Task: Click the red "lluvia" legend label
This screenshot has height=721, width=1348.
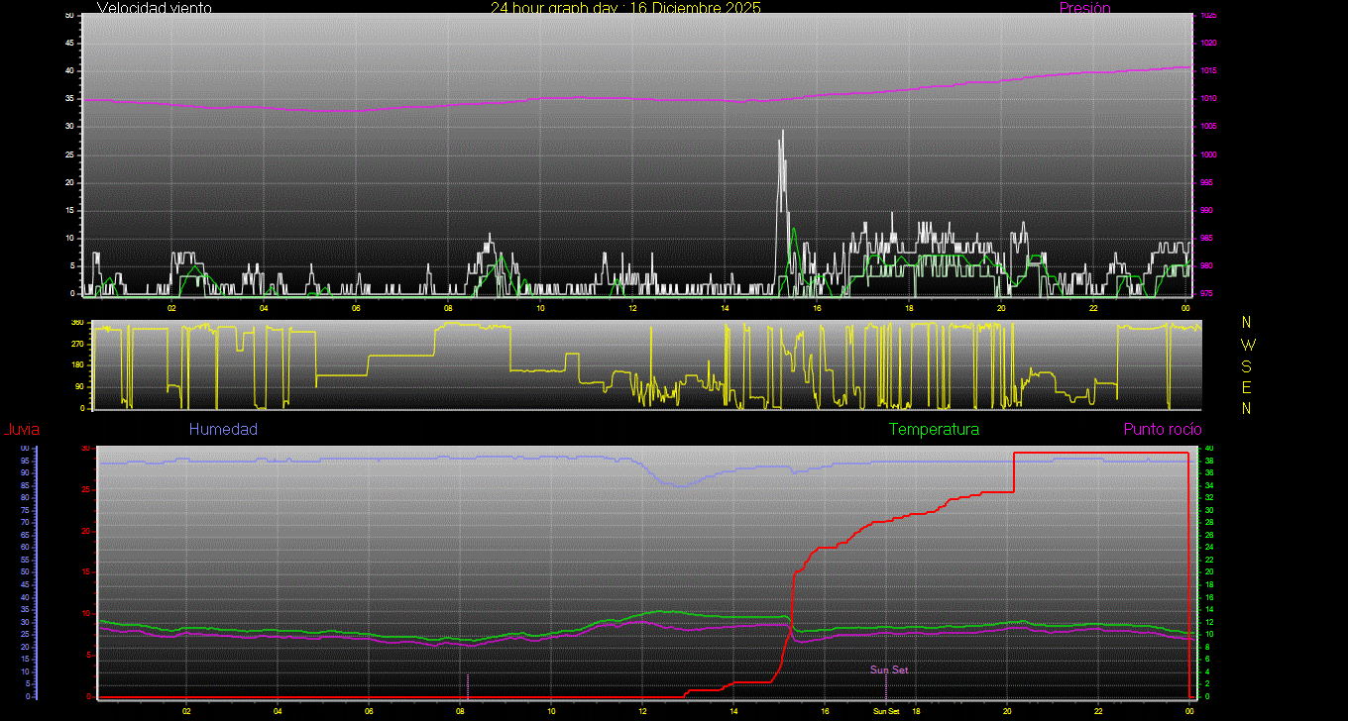Action: tap(21, 430)
